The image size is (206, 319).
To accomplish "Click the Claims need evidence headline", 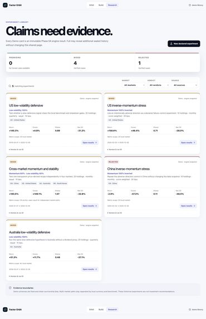I will 59,31.
